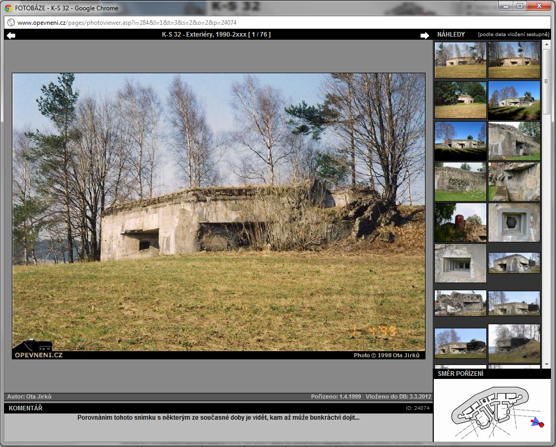Image resolution: width=556 pixels, height=447 pixels.
Task: Click the camera direction marker on floor plan
Action: tap(537, 423)
